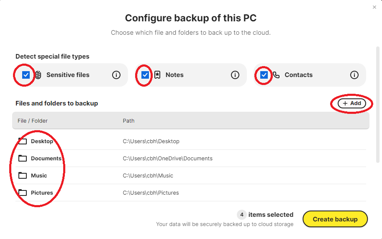382x239 pixels.
Task: Click the vertical scrollbar of the dialog
Action: (378, 105)
